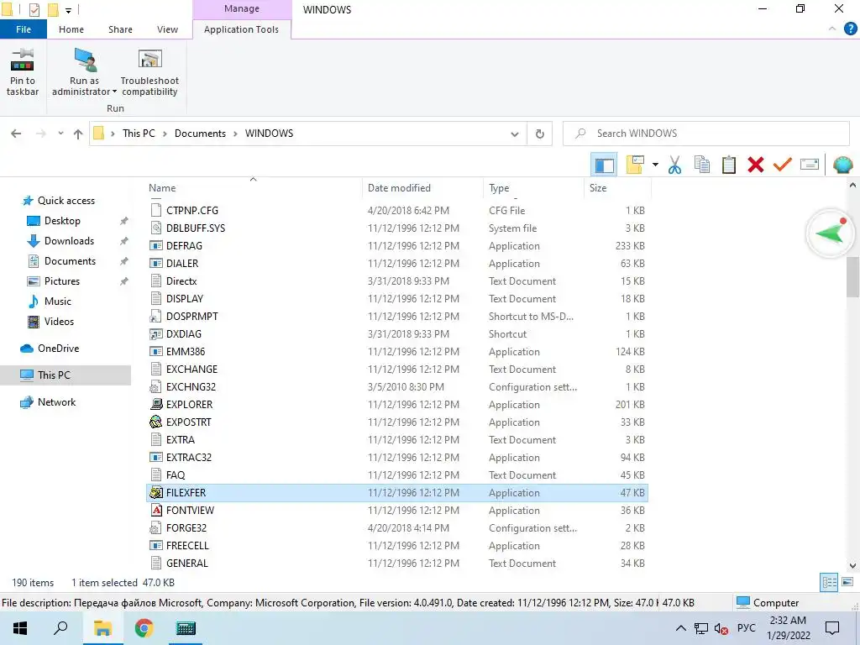
Task: Select the FONTVIEW application file
Action: click(x=397, y=510)
